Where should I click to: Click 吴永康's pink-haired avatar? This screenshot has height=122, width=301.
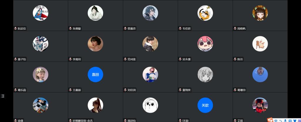click(x=205, y=44)
